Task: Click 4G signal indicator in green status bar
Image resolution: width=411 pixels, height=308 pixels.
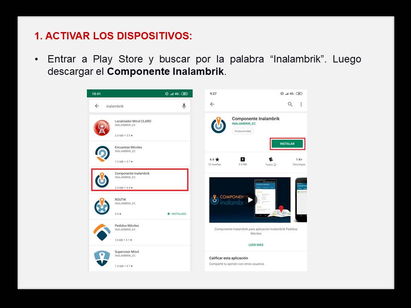Action: click(177, 94)
